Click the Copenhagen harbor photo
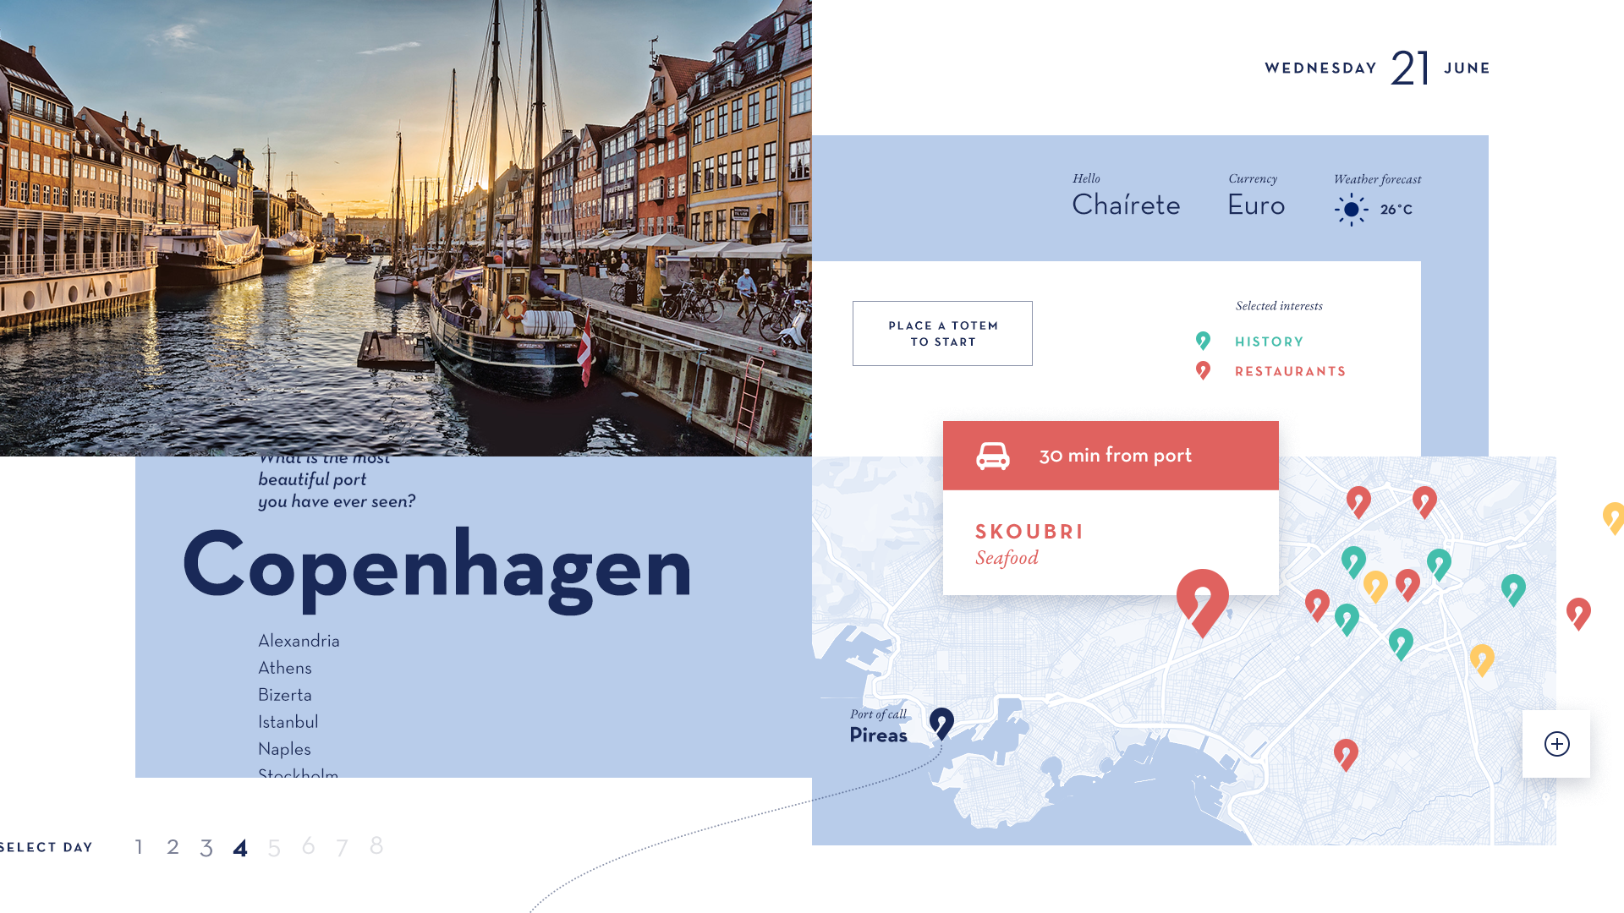1624x913 pixels. coord(406,228)
